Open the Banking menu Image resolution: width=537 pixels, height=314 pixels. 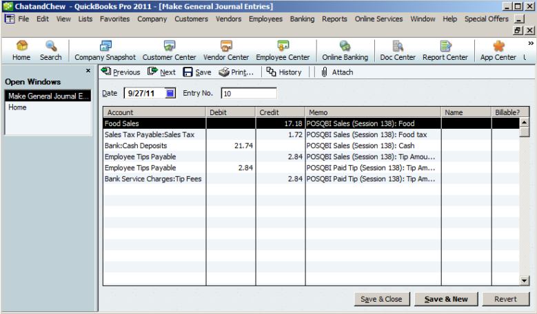tap(302, 19)
